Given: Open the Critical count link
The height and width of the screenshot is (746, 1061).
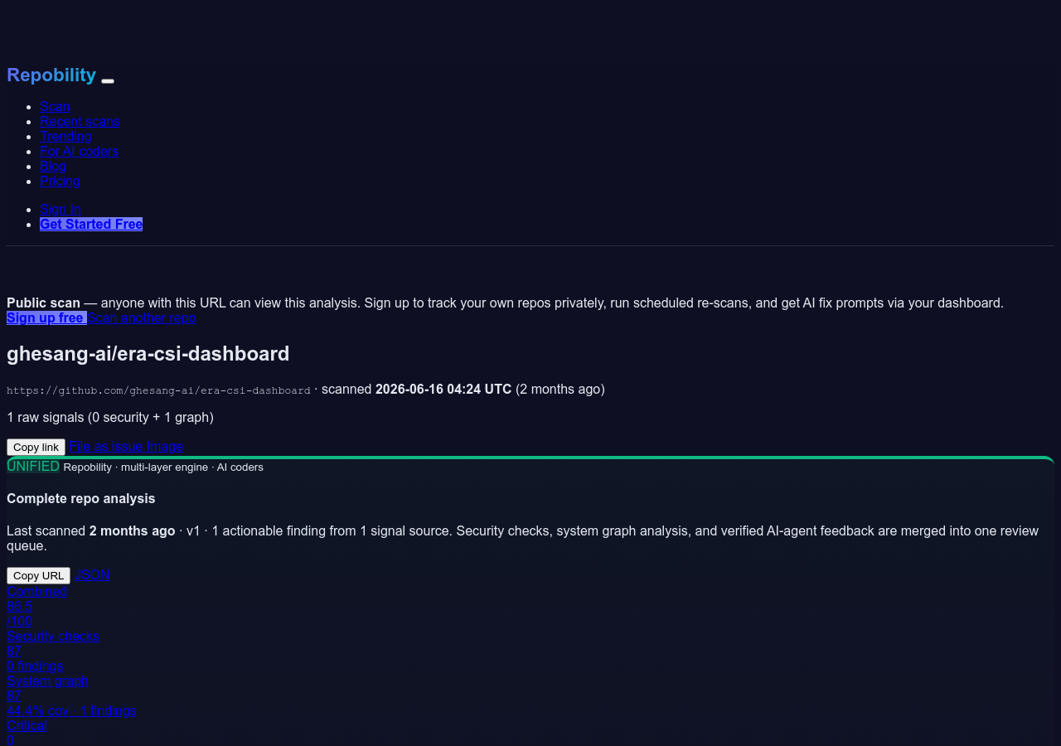Looking at the screenshot, I should [x=27, y=725].
